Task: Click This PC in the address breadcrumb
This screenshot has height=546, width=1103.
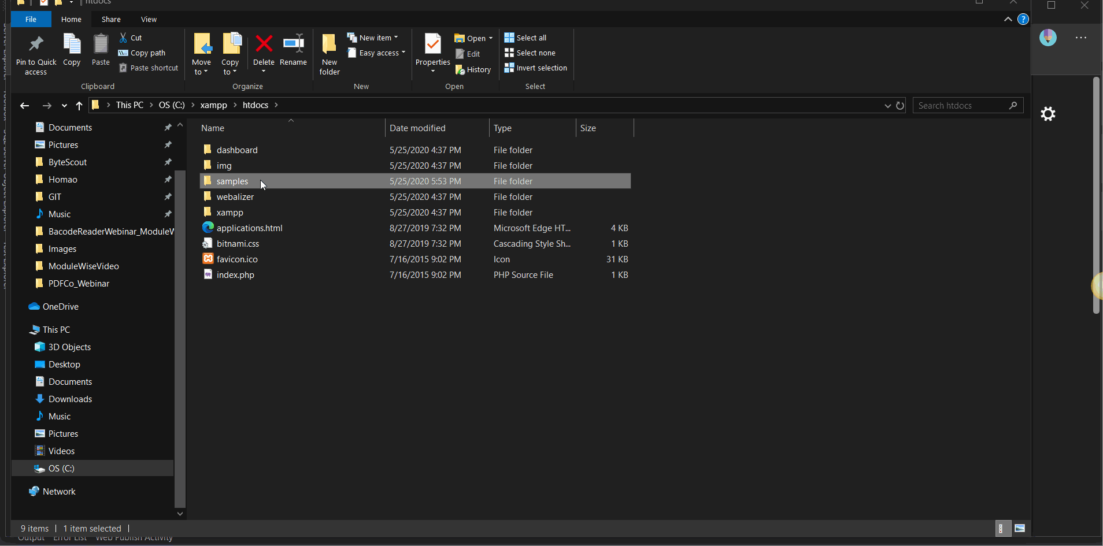Action: click(x=129, y=105)
